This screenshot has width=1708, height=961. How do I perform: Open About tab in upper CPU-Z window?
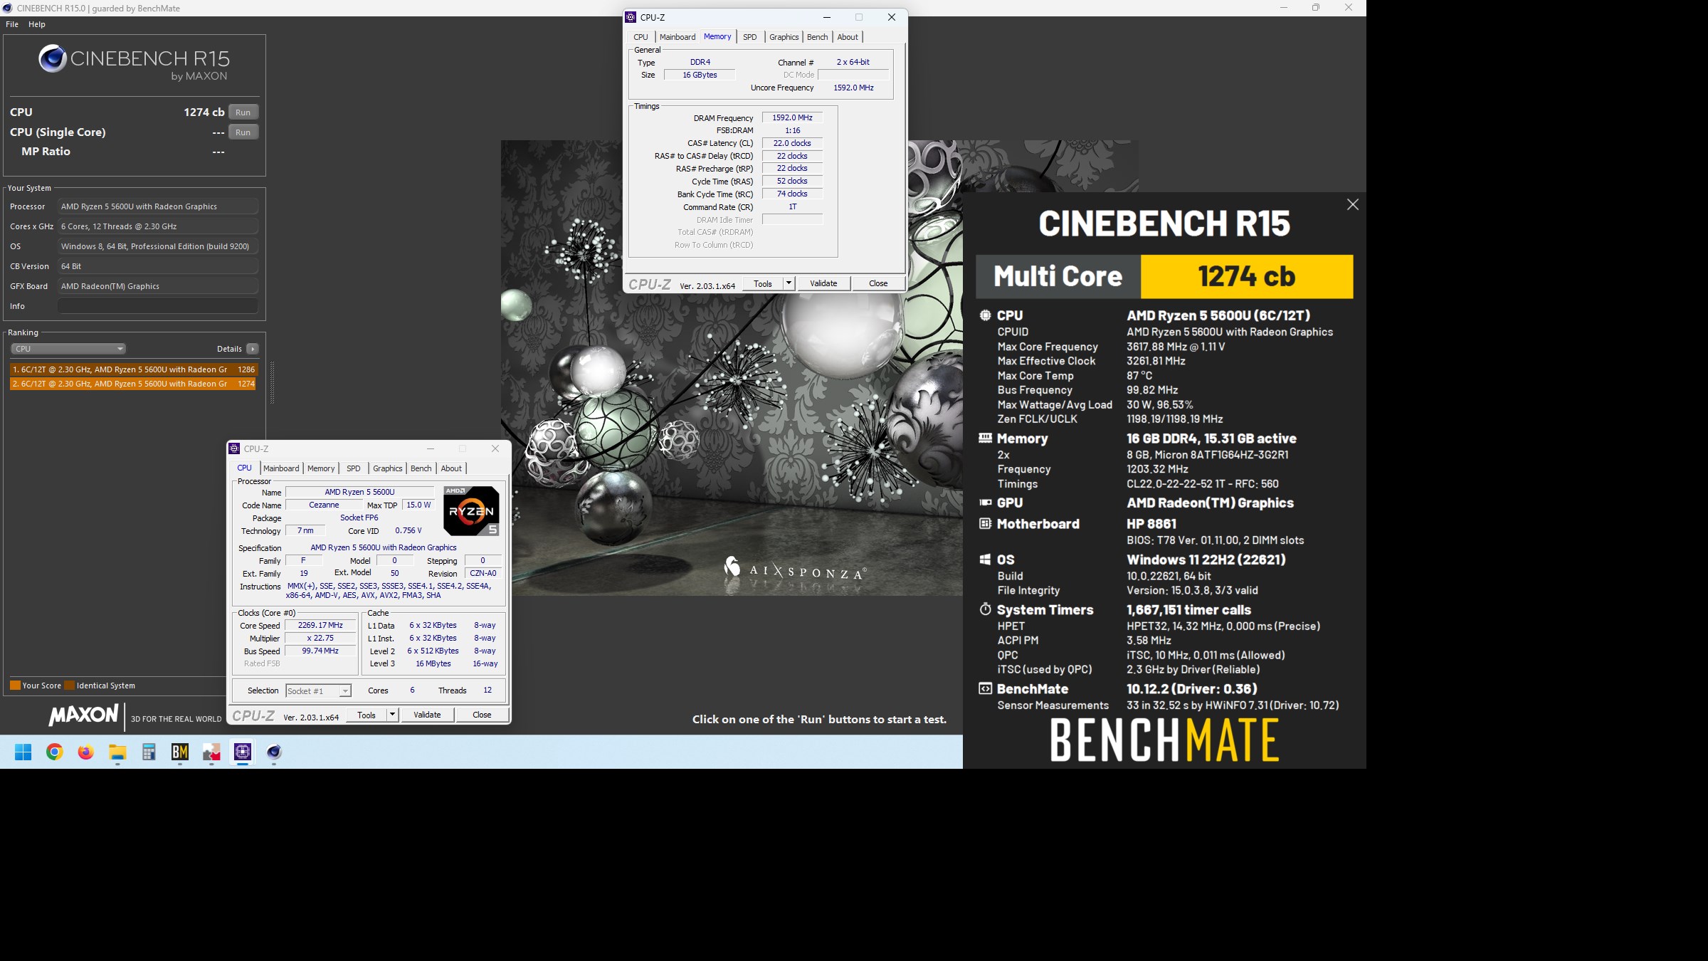click(x=848, y=37)
